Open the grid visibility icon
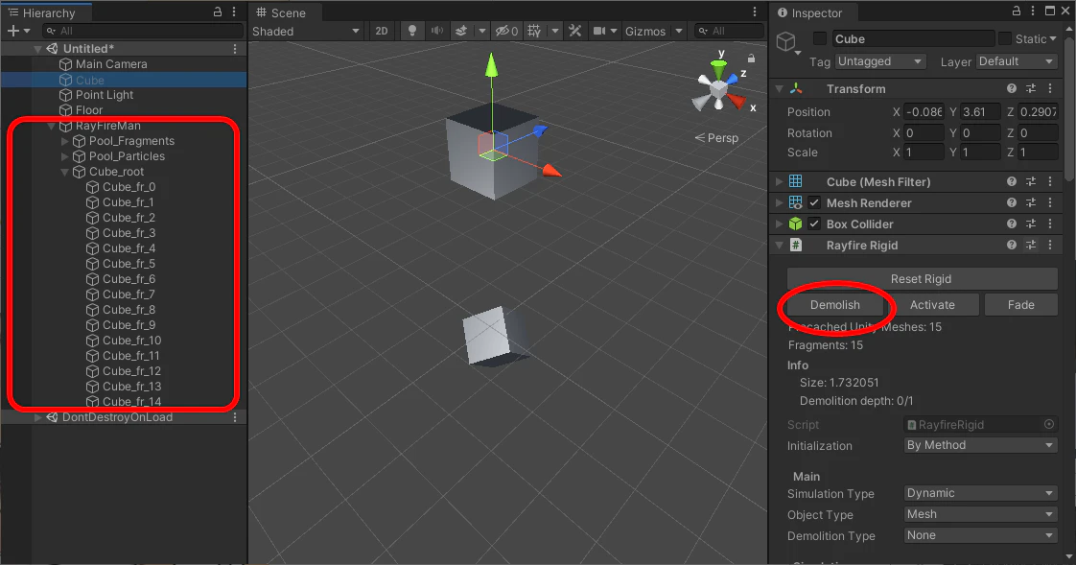Viewport: 1076px width, 565px height. (534, 31)
